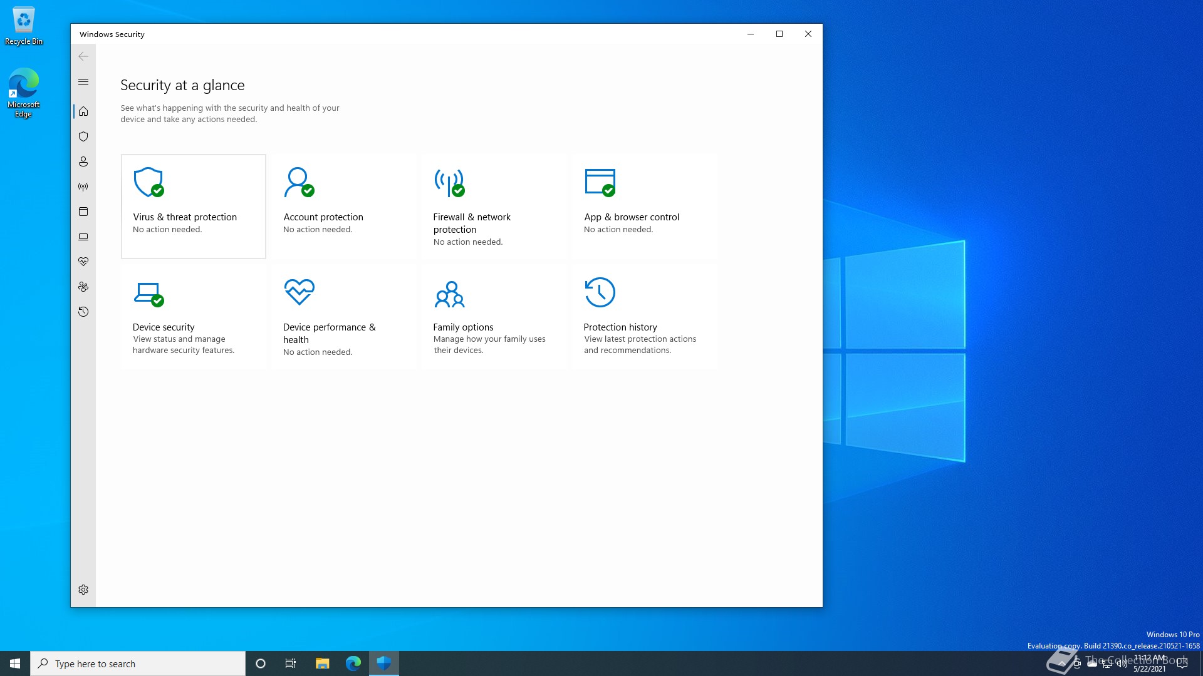Open Family options icon in sidebar
1203x676 pixels.
click(83, 287)
